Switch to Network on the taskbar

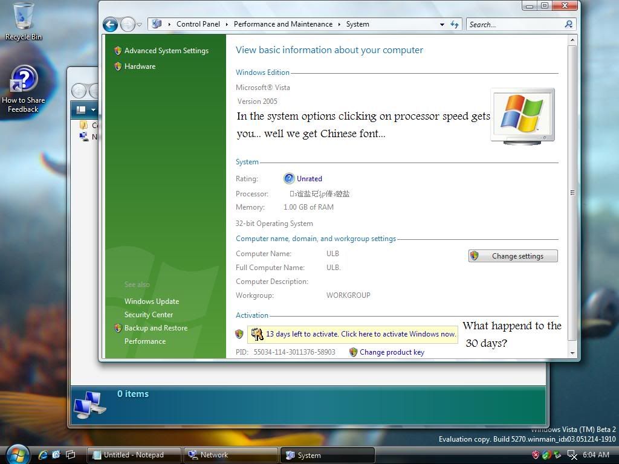tap(231, 455)
